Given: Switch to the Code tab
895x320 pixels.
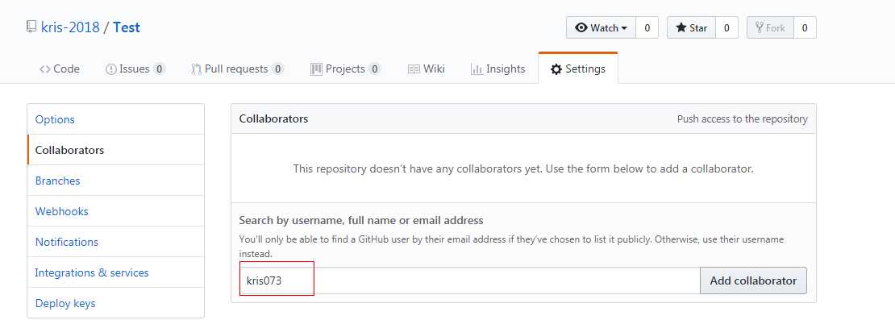Looking at the screenshot, I should click(60, 69).
